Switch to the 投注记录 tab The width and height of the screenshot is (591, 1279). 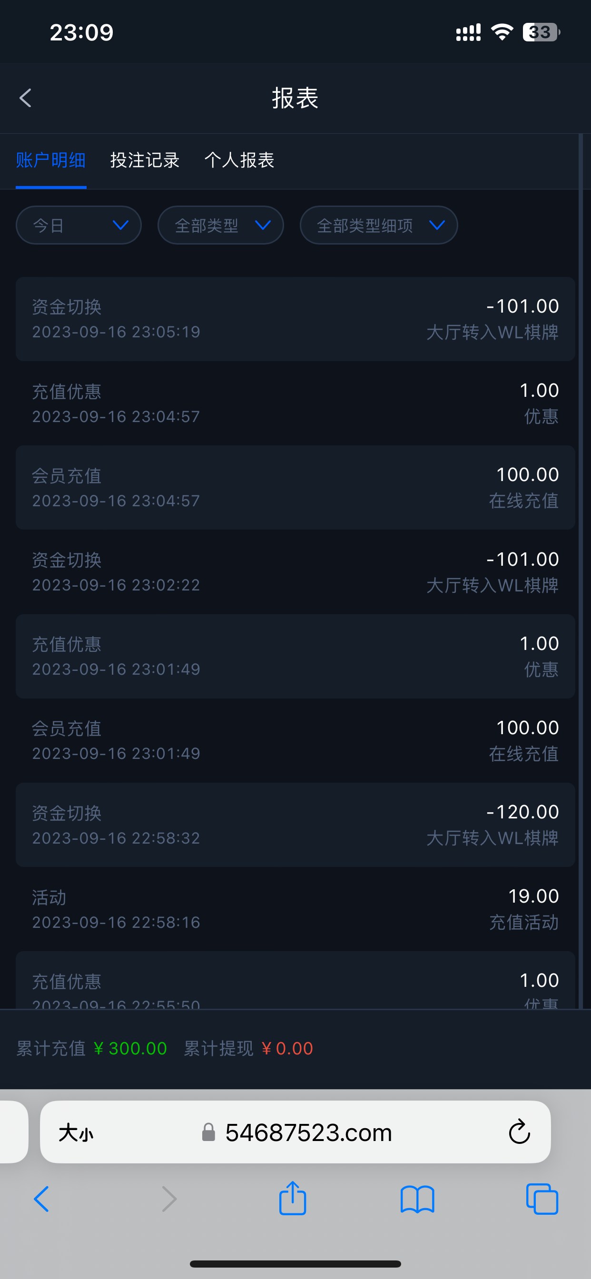(x=145, y=160)
